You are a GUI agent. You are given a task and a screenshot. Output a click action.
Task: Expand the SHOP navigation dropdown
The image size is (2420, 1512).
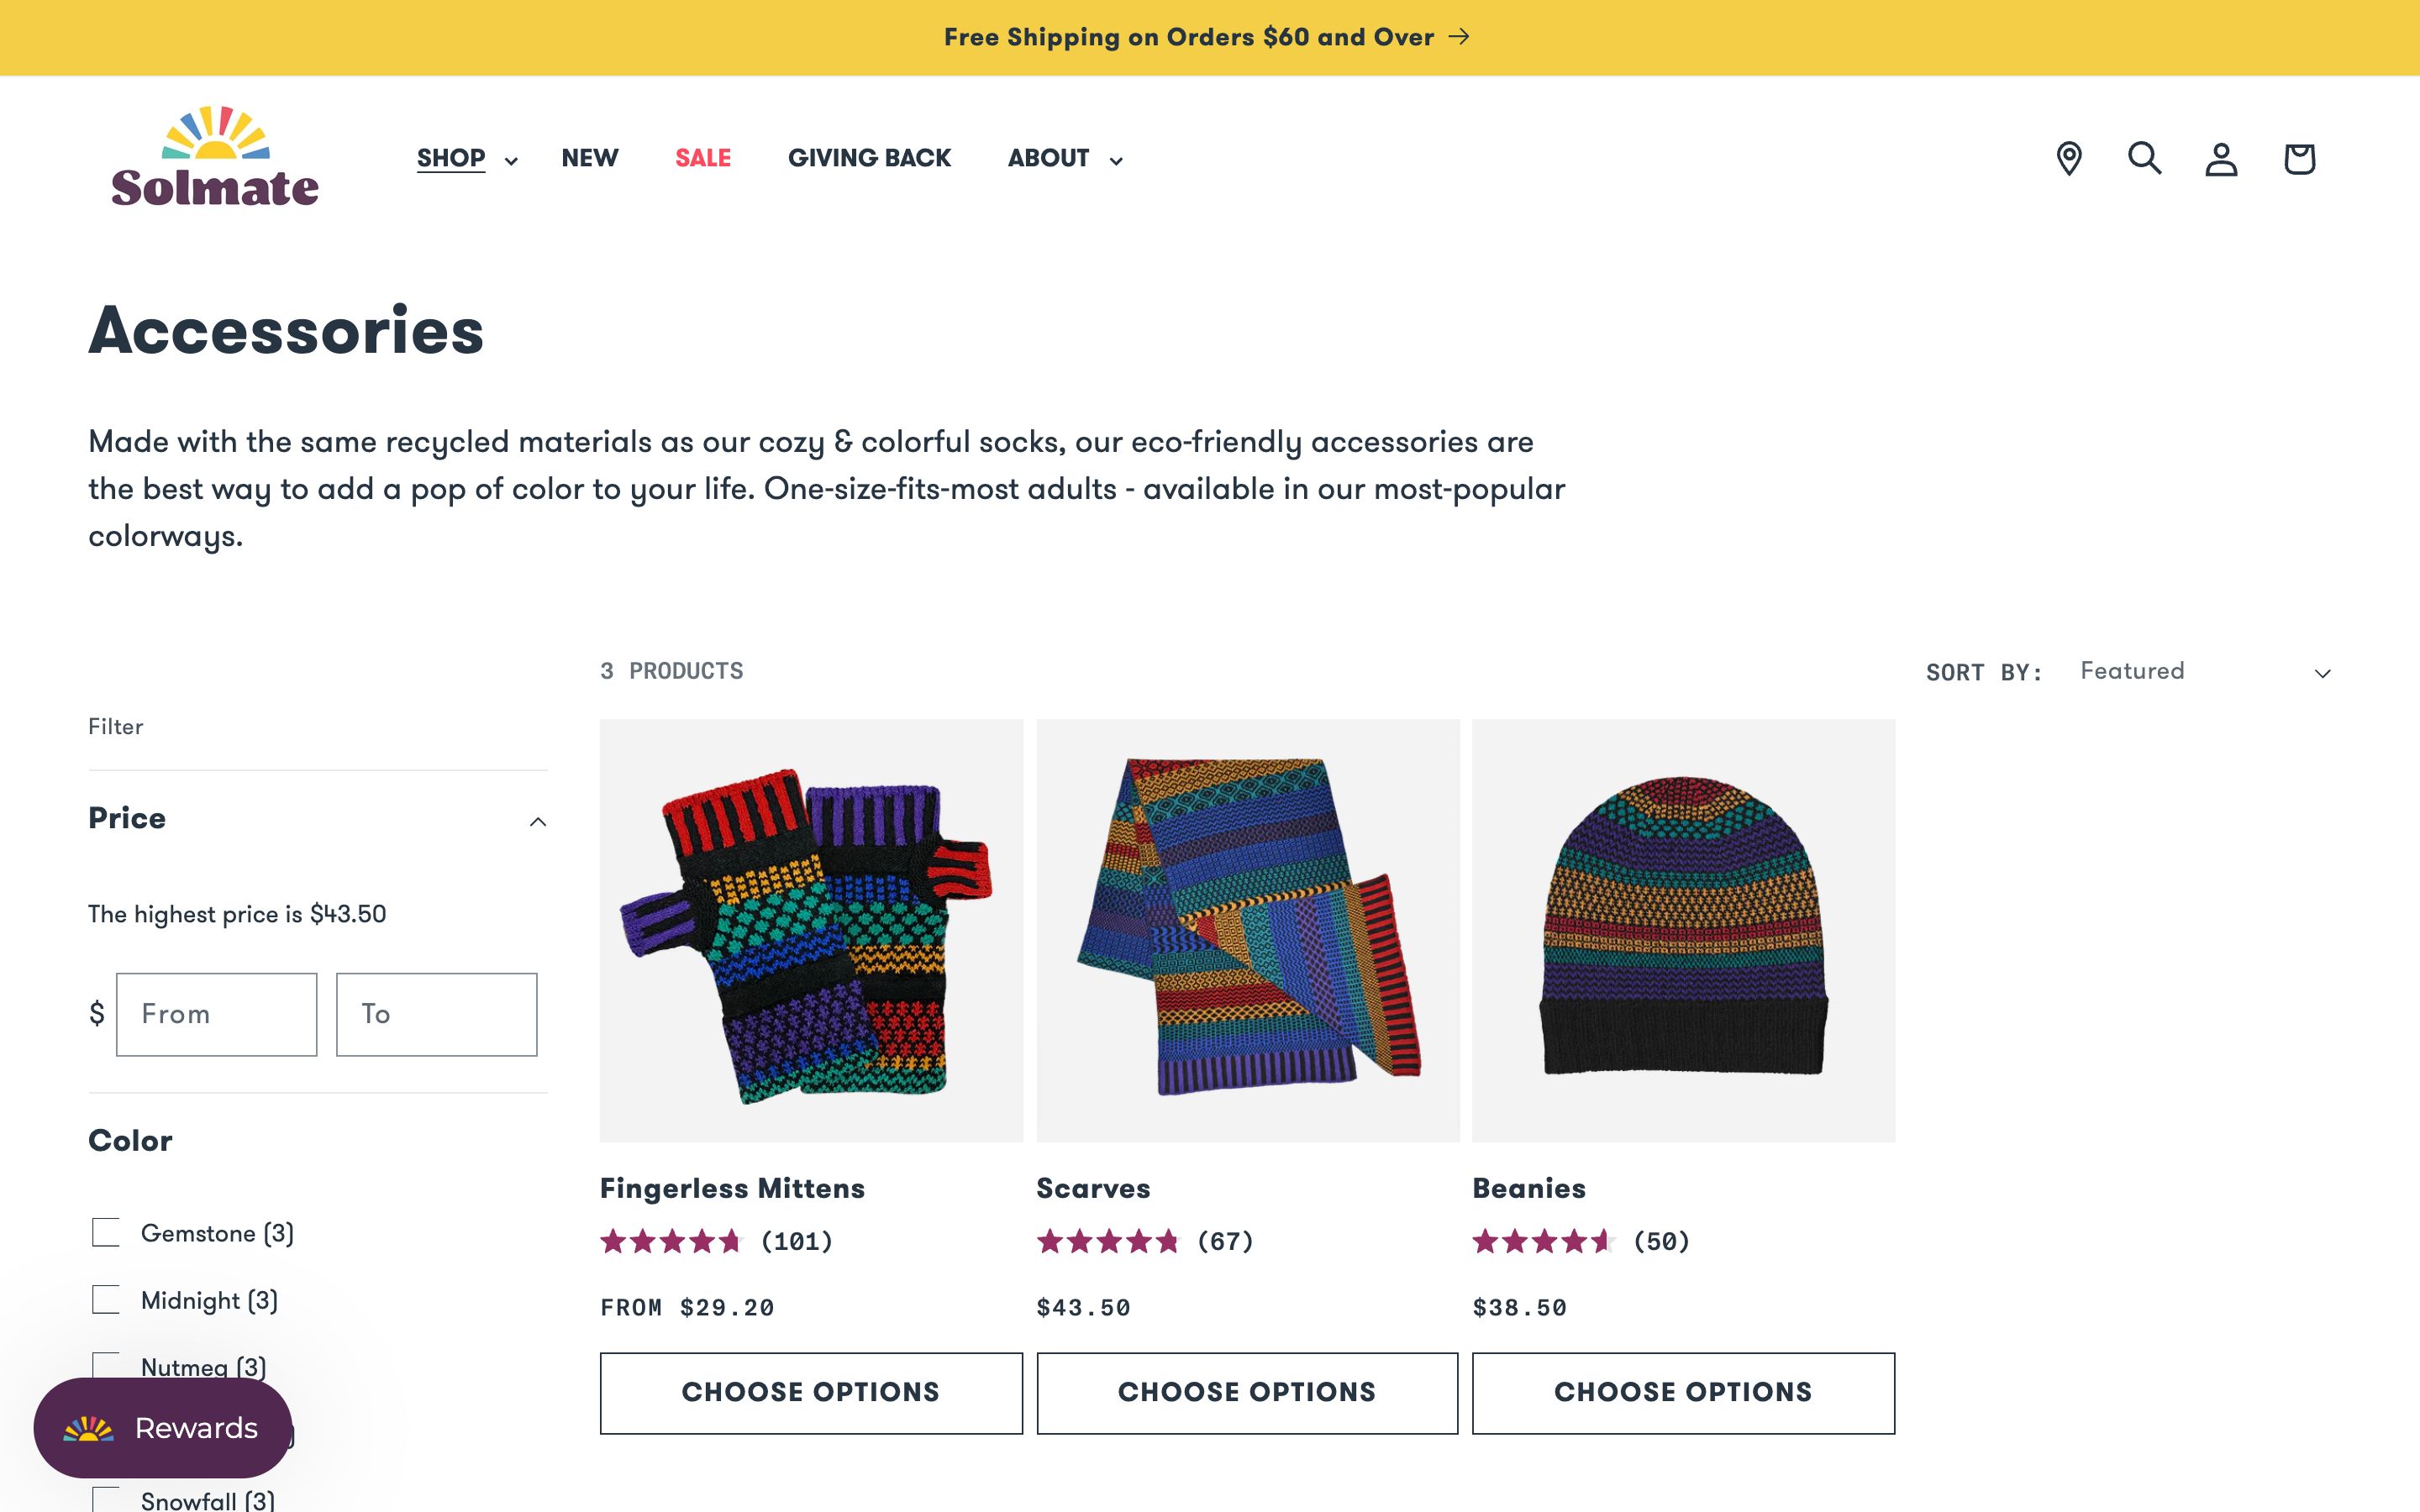pos(465,158)
